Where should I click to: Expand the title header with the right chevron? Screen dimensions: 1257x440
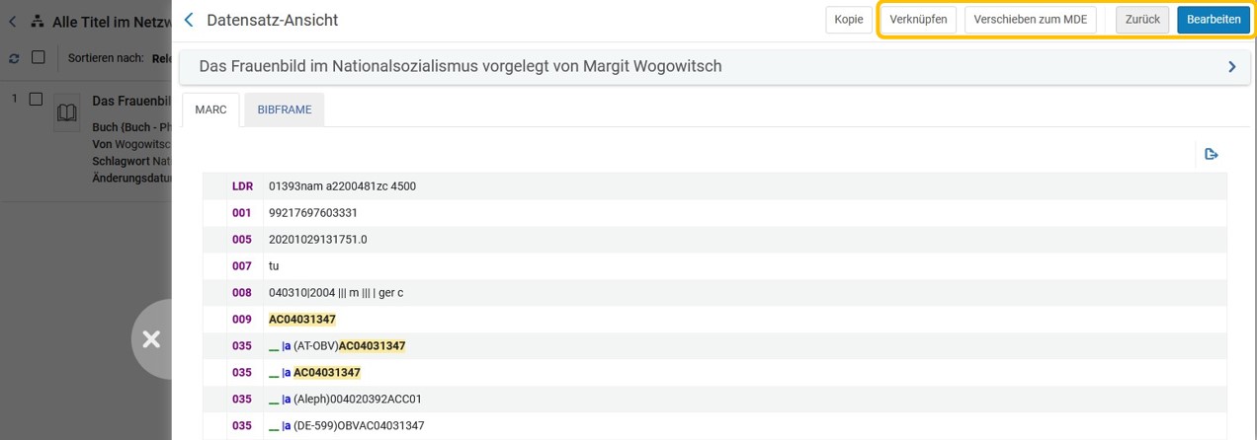(1231, 67)
